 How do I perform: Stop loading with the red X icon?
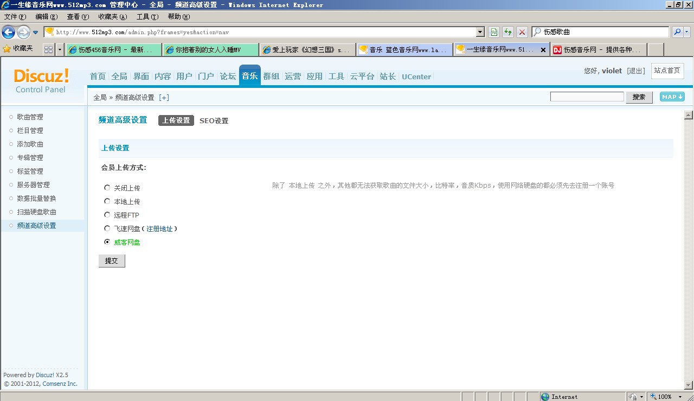pyautogui.click(x=522, y=32)
